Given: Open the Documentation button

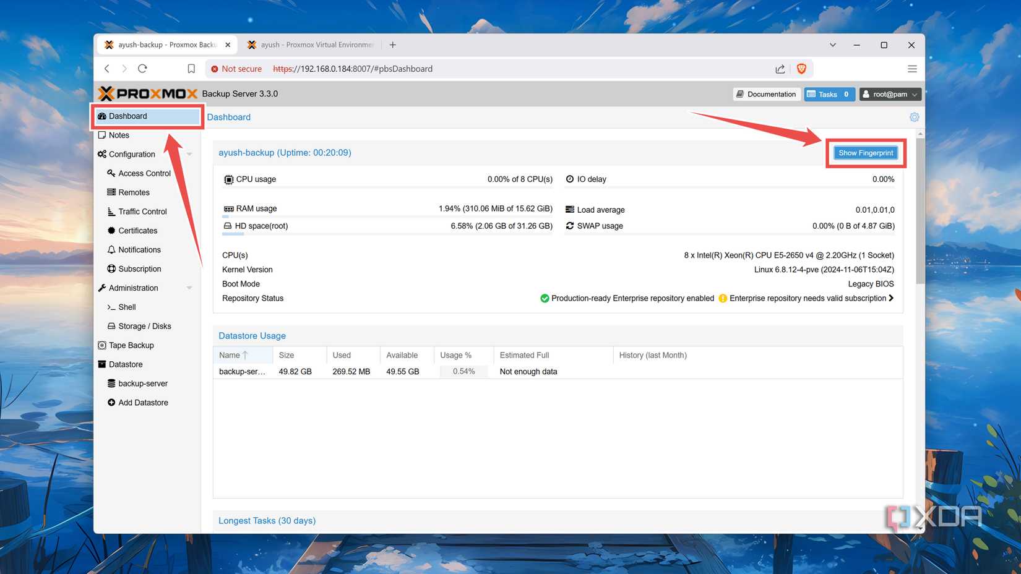Looking at the screenshot, I should click(766, 94).
